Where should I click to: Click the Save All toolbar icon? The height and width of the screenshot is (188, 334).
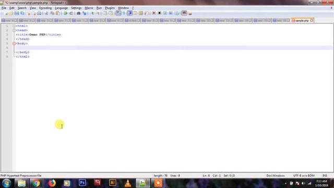point(22,13)
